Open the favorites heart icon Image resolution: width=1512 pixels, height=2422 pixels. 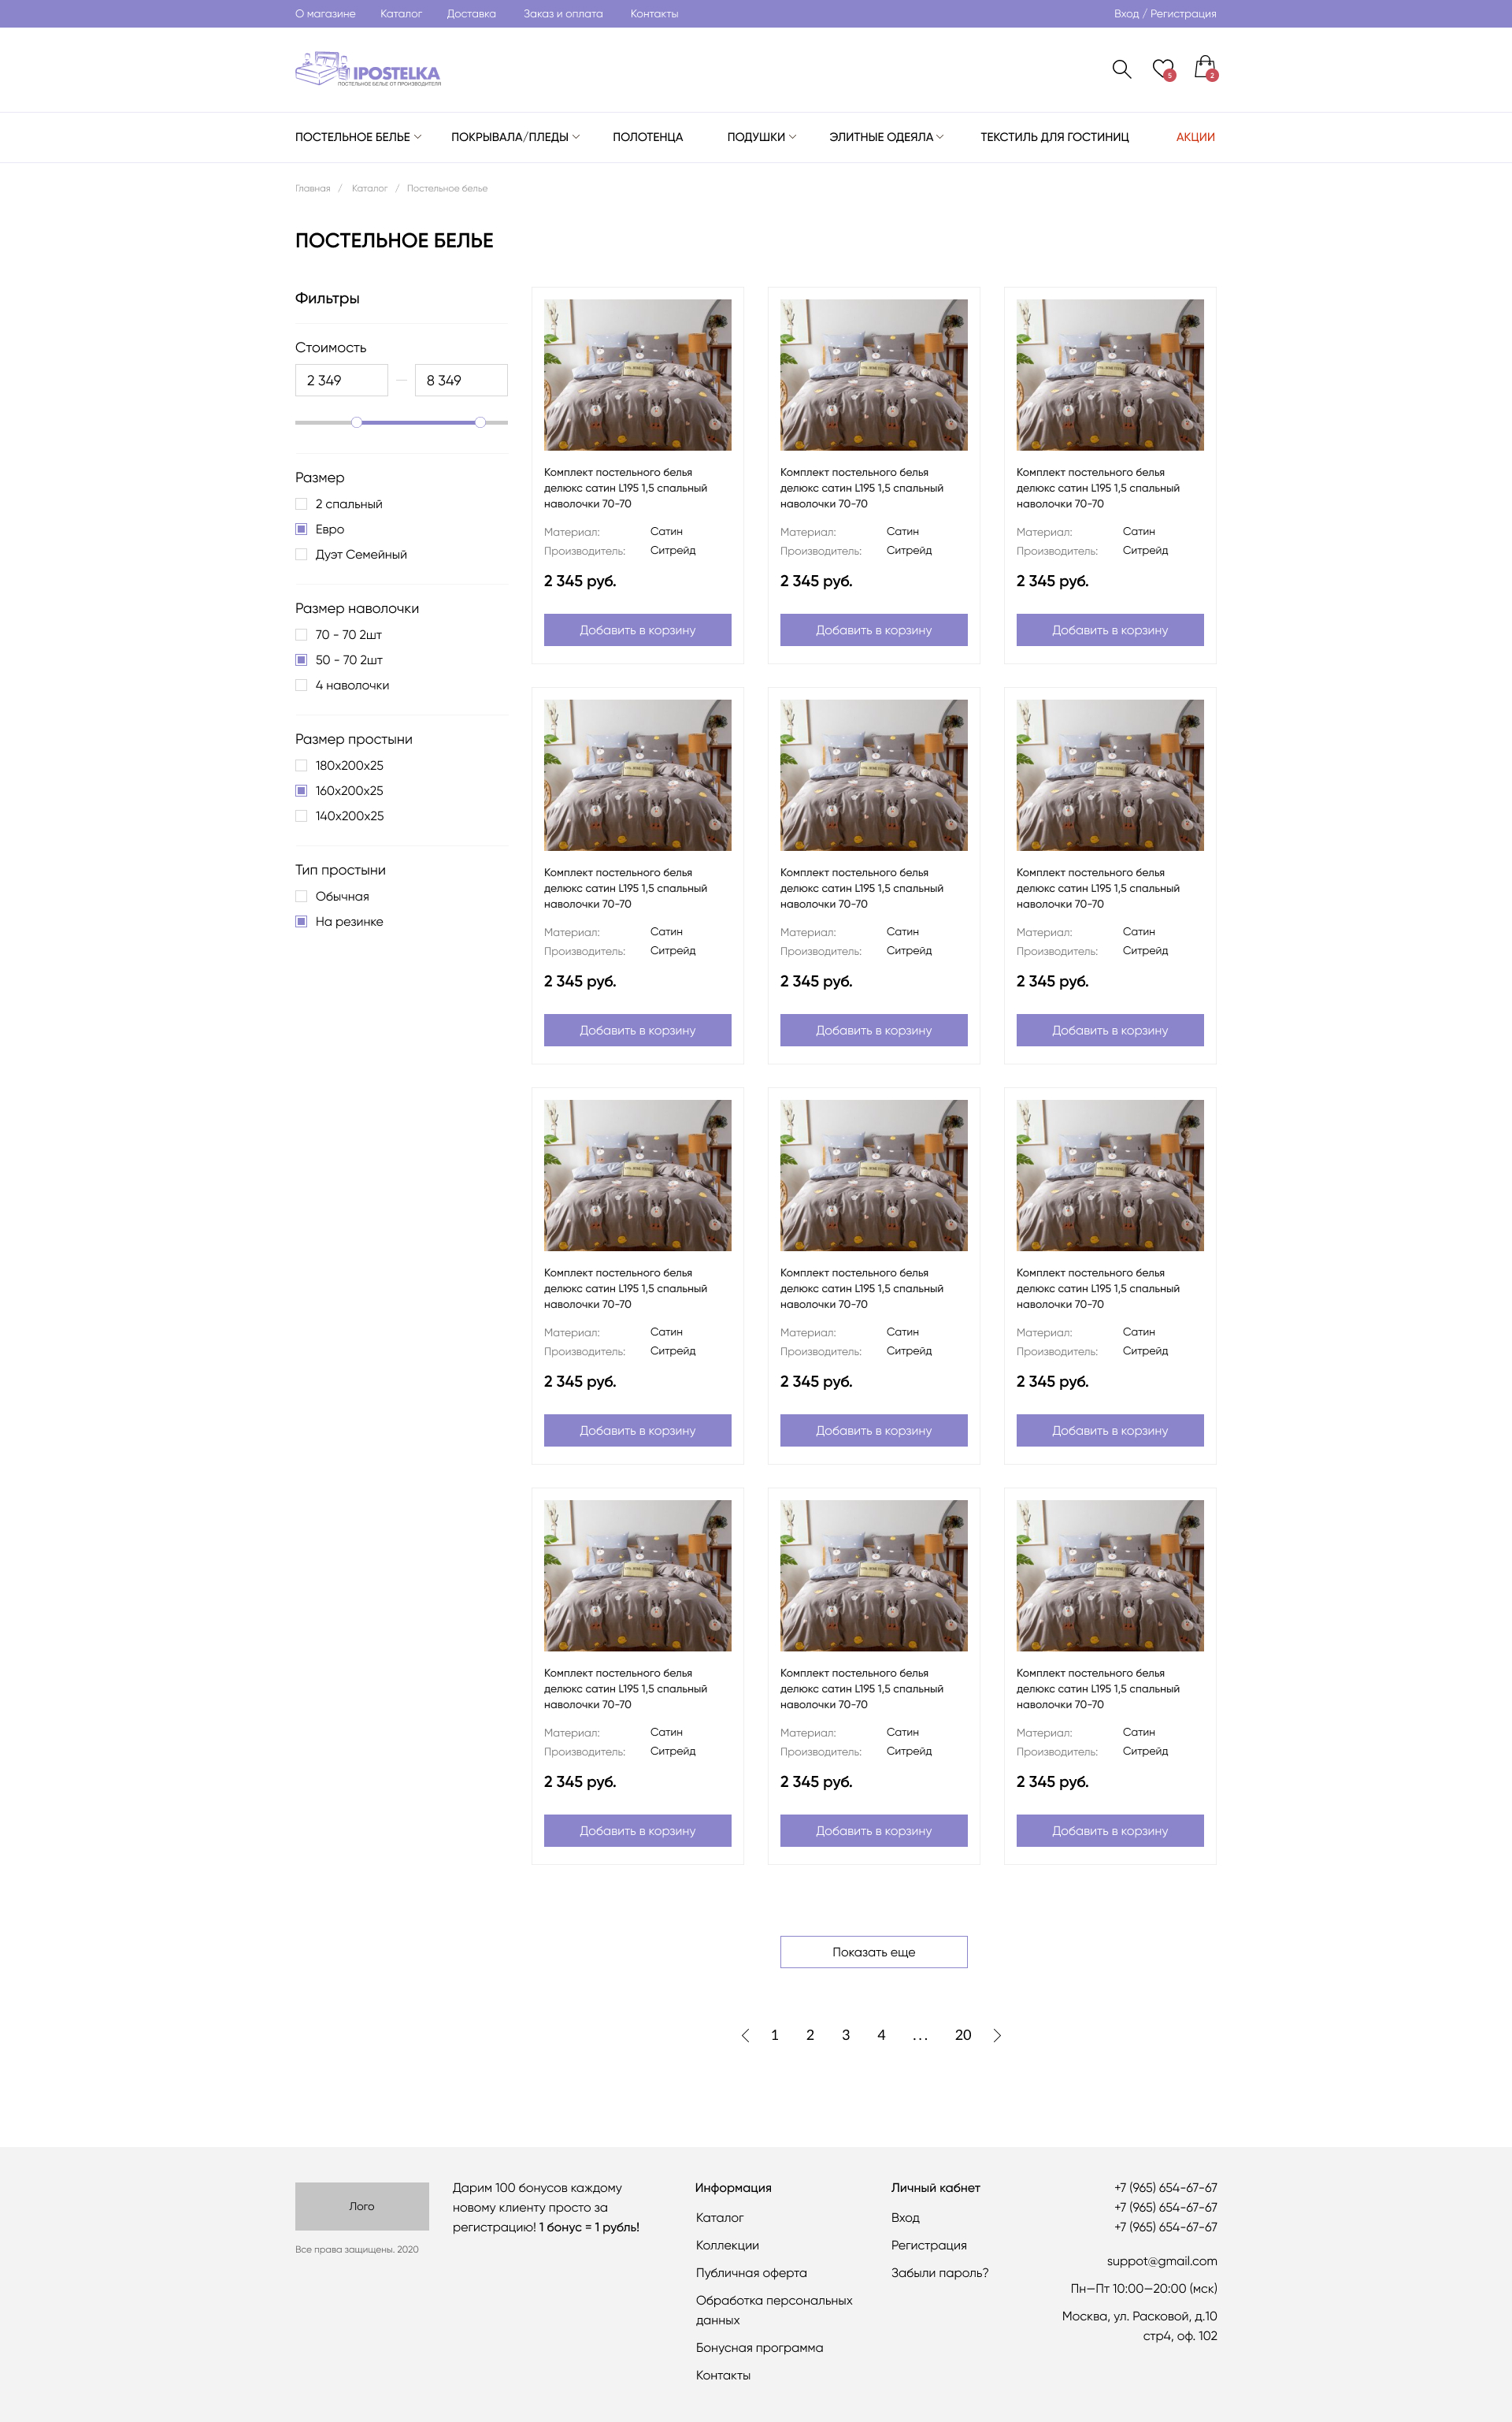[1163, 69]
